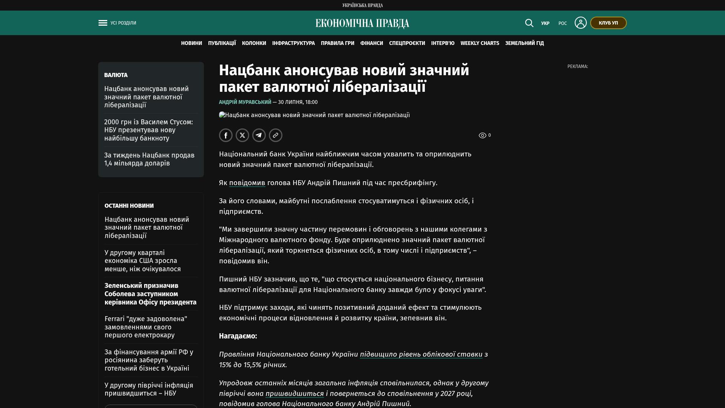The width and height of the screenshot is (725, 408).
Task: Open 'підвищило рівень облікової ставки' link
Action: click(421, 354)
